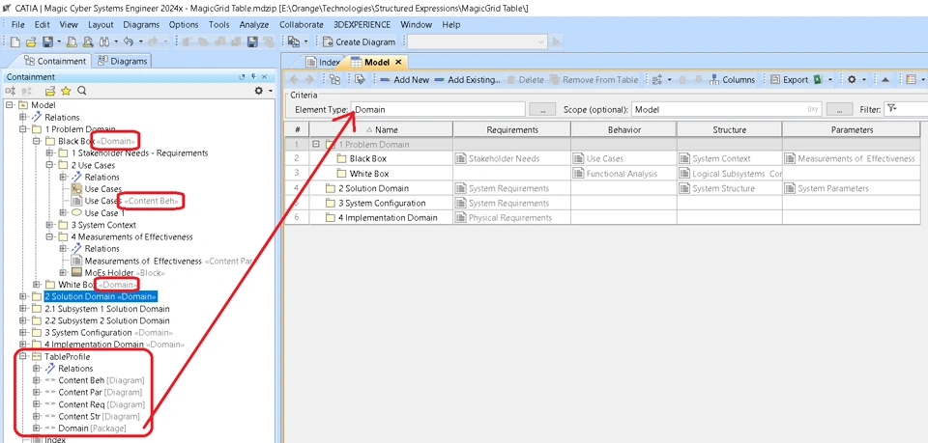Click the binoculars Find icon
The image size is (928, 443).
point(104,42)
